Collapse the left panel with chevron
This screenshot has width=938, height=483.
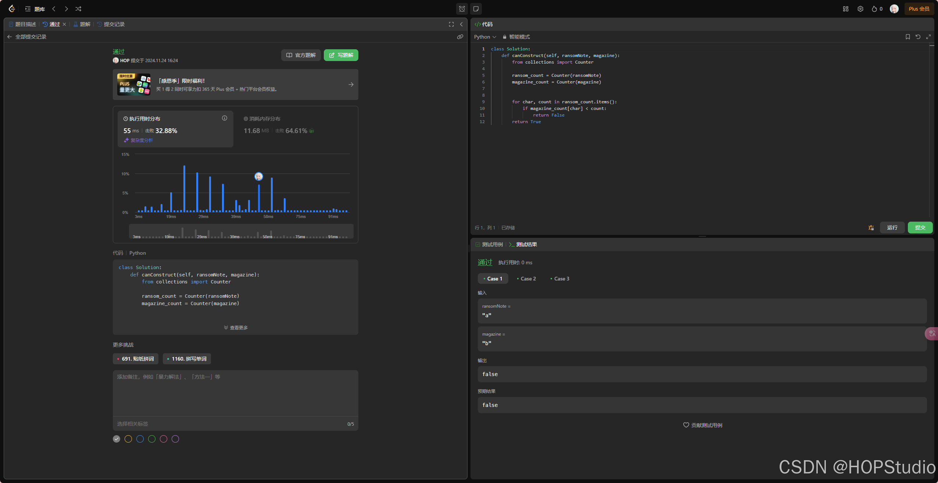pyautogui.click(x=461, y=24)
